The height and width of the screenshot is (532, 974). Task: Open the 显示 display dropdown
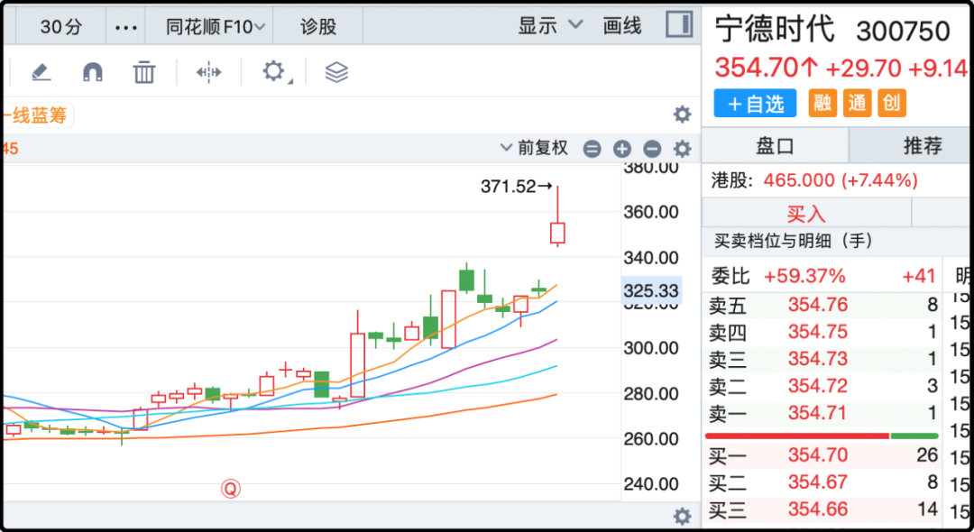pos(550,26)
